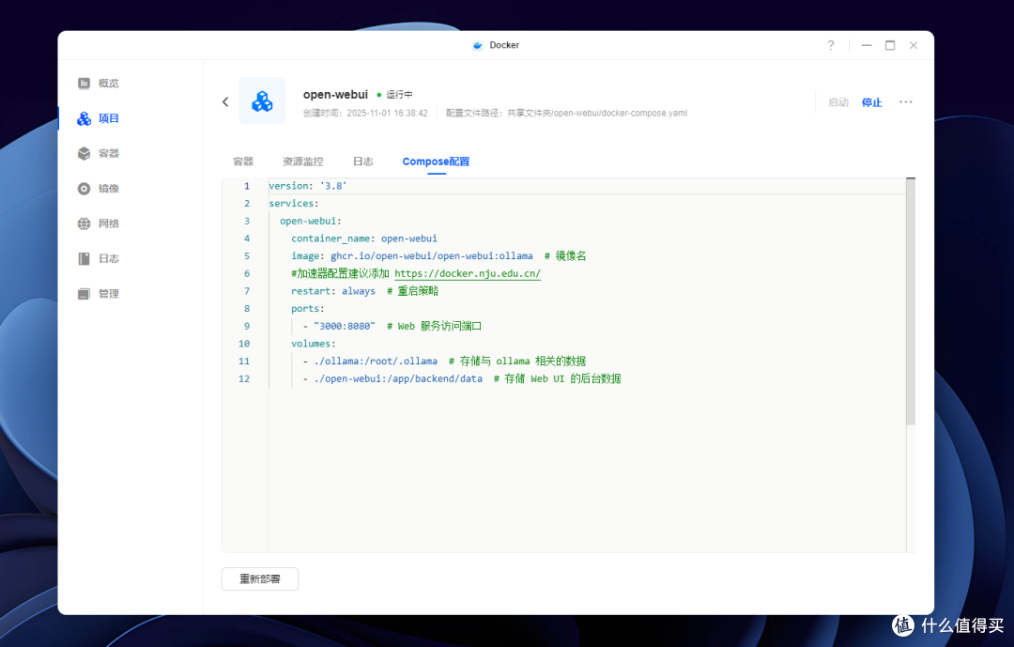The height and width of the screenshot is (647, 1014).
Task: Open the docker.nju.edu.cn link in code
Action: coord(468,273)
